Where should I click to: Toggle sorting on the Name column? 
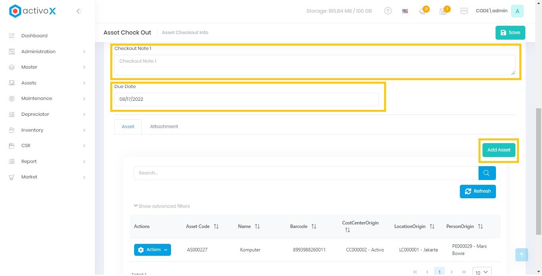click(257, 226)
